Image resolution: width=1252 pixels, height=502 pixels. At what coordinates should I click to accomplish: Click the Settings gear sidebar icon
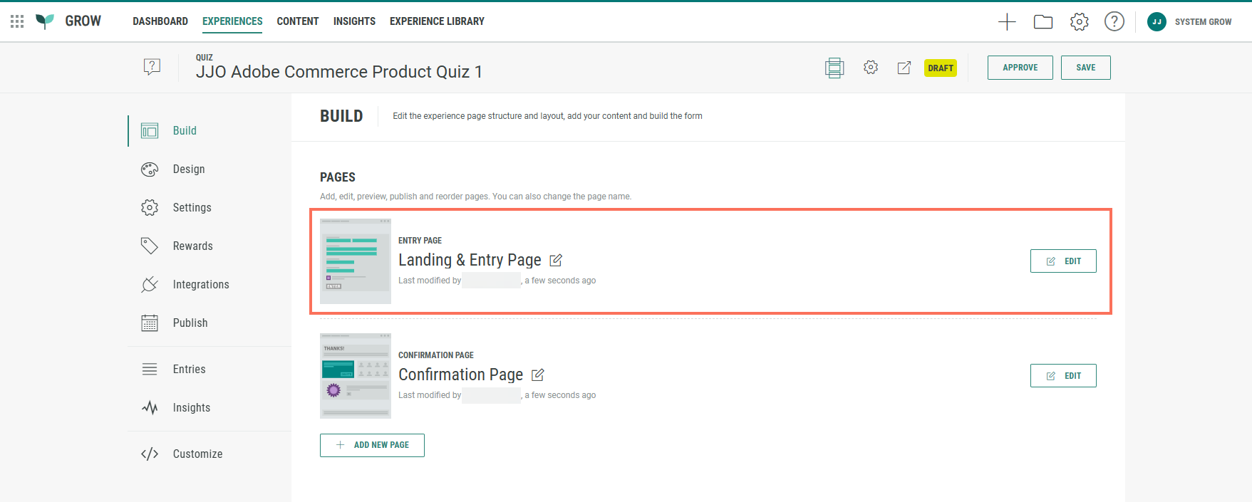coord(150,208)
